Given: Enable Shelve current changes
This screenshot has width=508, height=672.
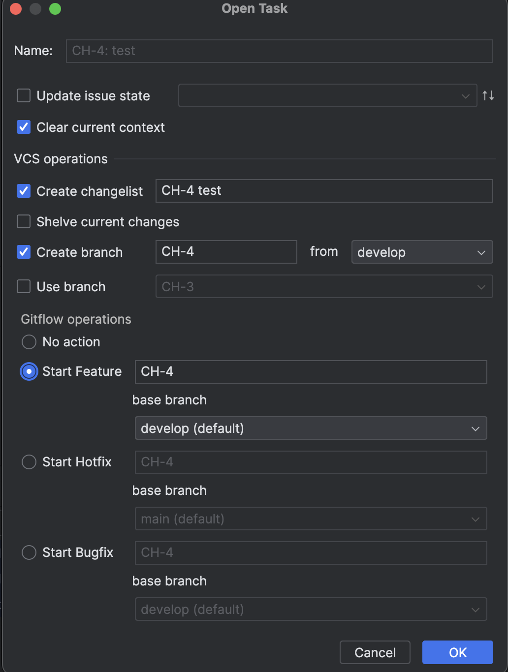Looking at the screenshot, I should [23, 221].
